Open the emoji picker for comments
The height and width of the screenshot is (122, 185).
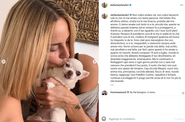[104, 119]
